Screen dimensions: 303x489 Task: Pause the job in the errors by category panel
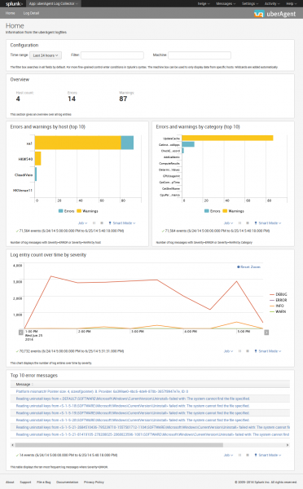pyautogui.click(x=239, y=223)
